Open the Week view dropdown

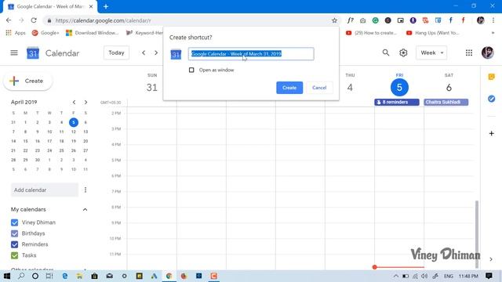(x=431, y=52)
